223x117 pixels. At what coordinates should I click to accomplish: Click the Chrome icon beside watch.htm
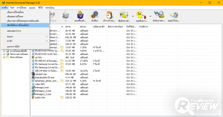point(33,97)
